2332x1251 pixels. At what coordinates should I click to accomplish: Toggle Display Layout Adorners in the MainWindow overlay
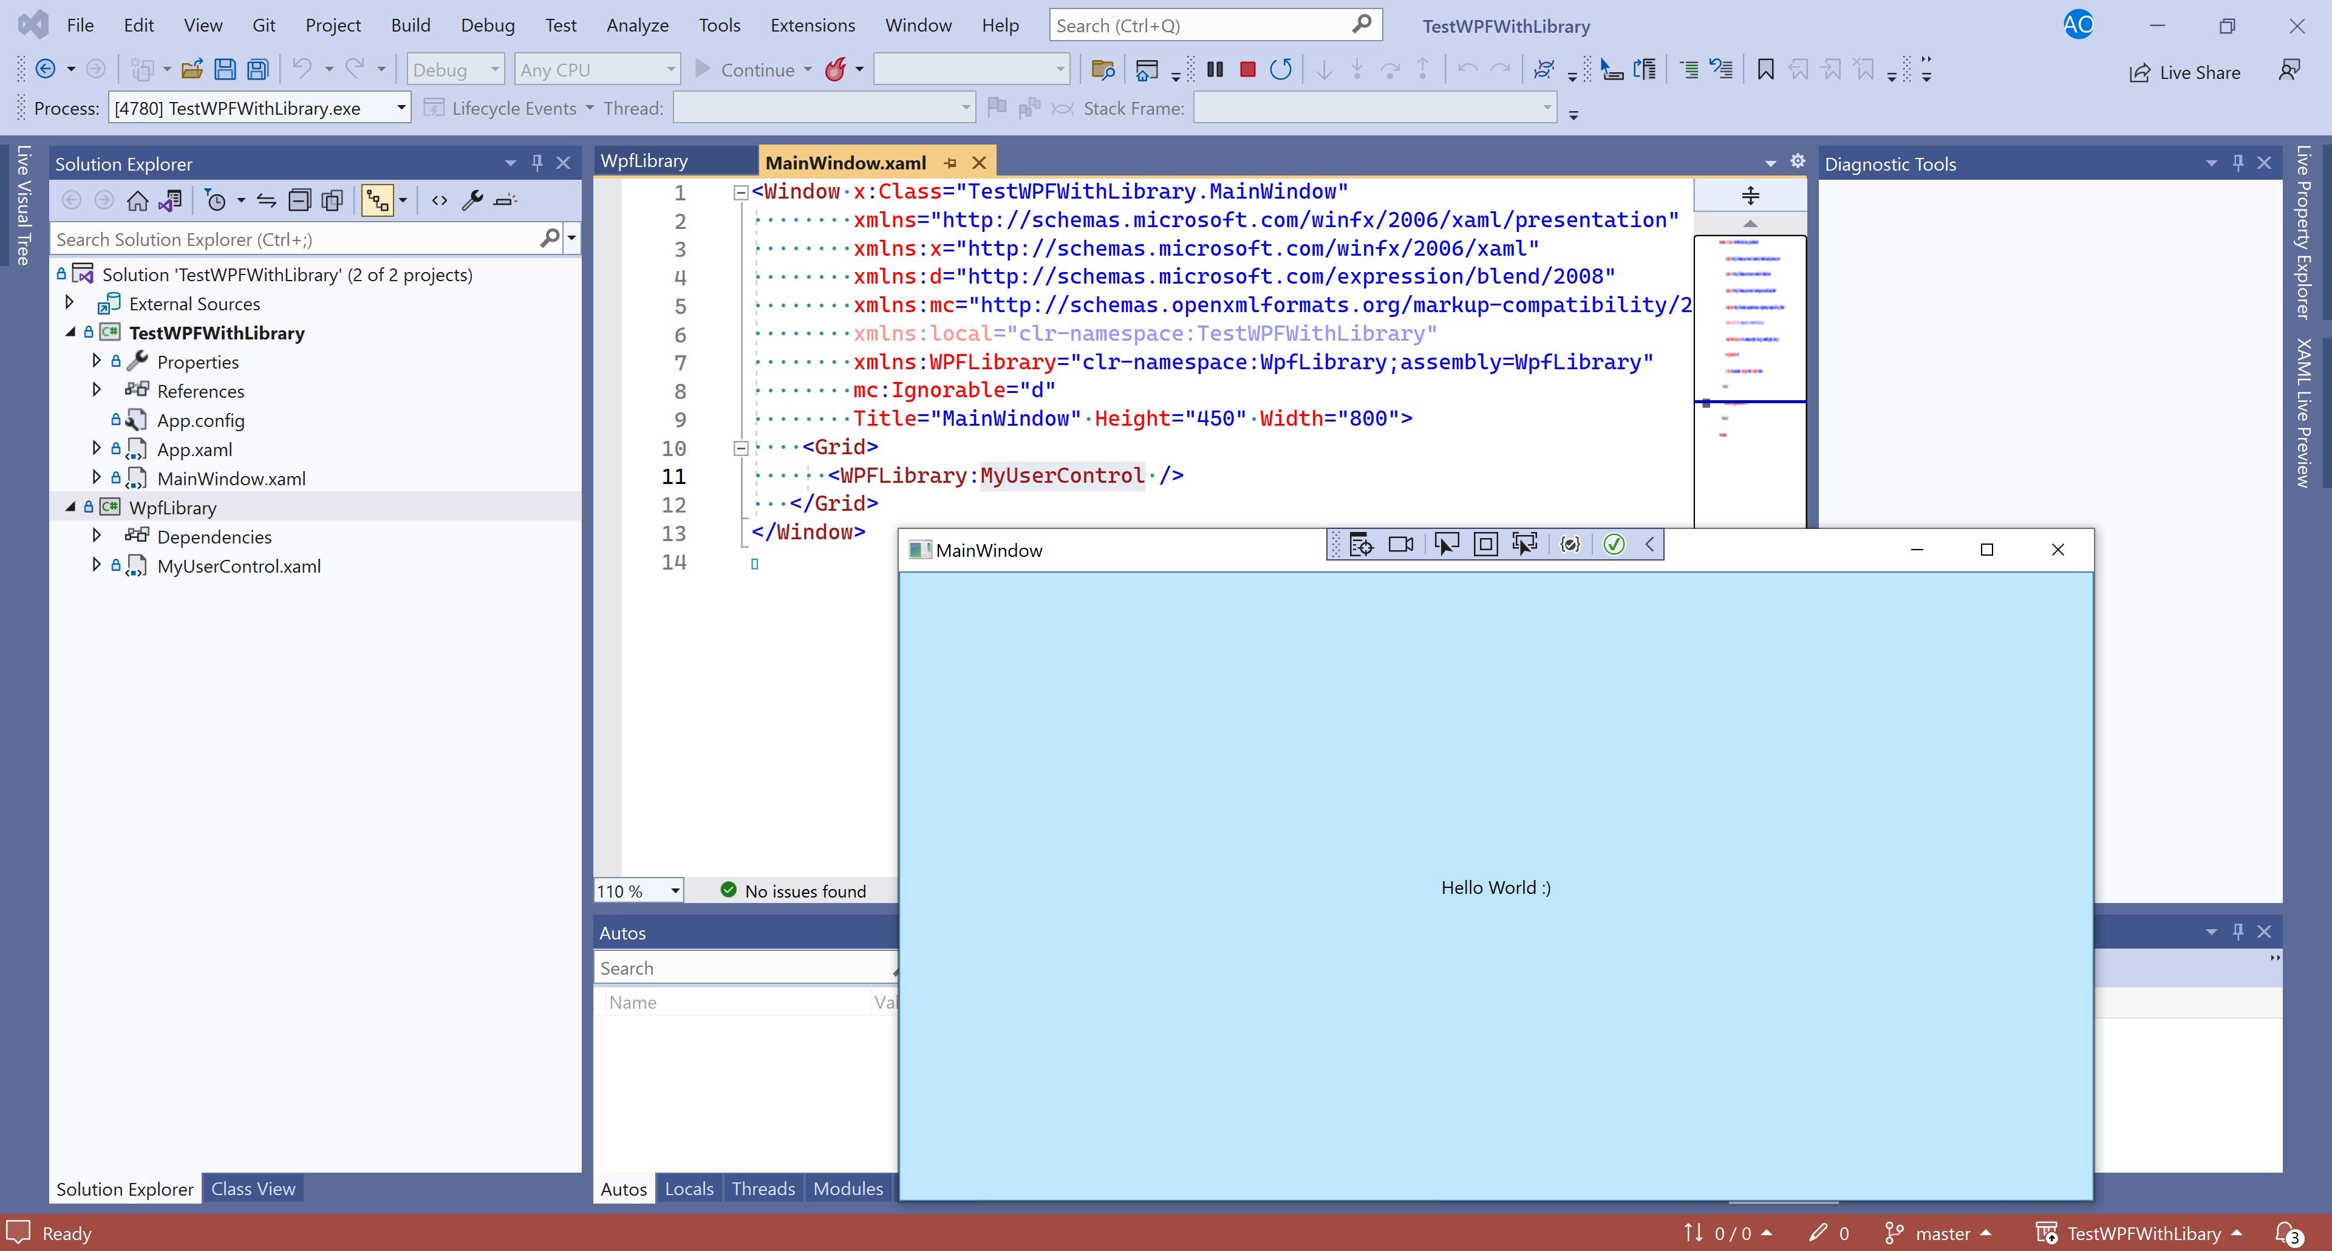(x=1485, y=544)
